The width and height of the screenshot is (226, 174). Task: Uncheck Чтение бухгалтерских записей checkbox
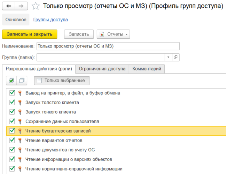coord(12,131)
